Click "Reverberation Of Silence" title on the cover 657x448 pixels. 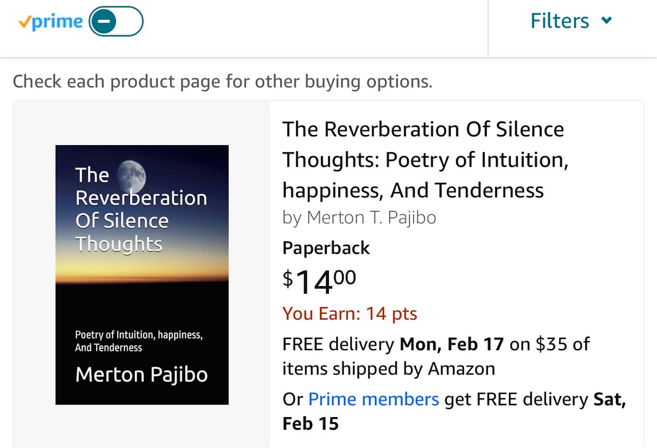pyautogui.click(x=140, y=209)
